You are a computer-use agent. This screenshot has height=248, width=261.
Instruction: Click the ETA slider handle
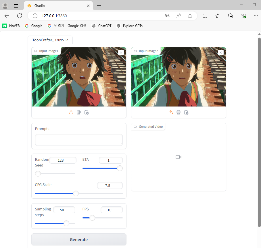(x=120, y=168)
